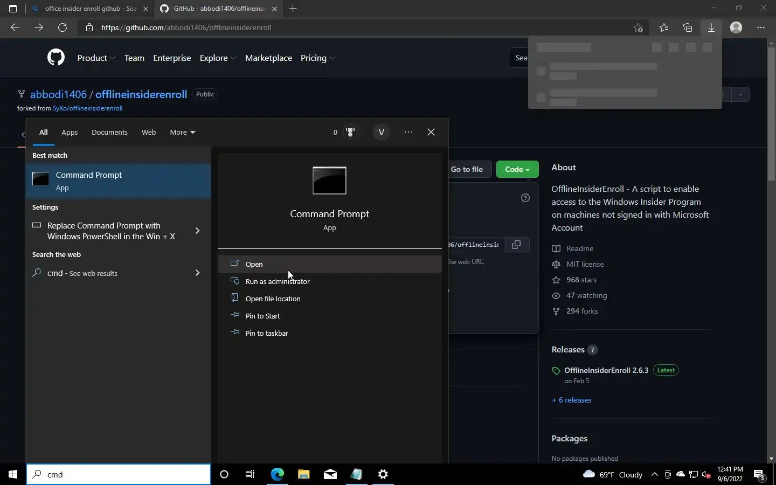
Task: Show hidden system tray icons
Action: 654,474
